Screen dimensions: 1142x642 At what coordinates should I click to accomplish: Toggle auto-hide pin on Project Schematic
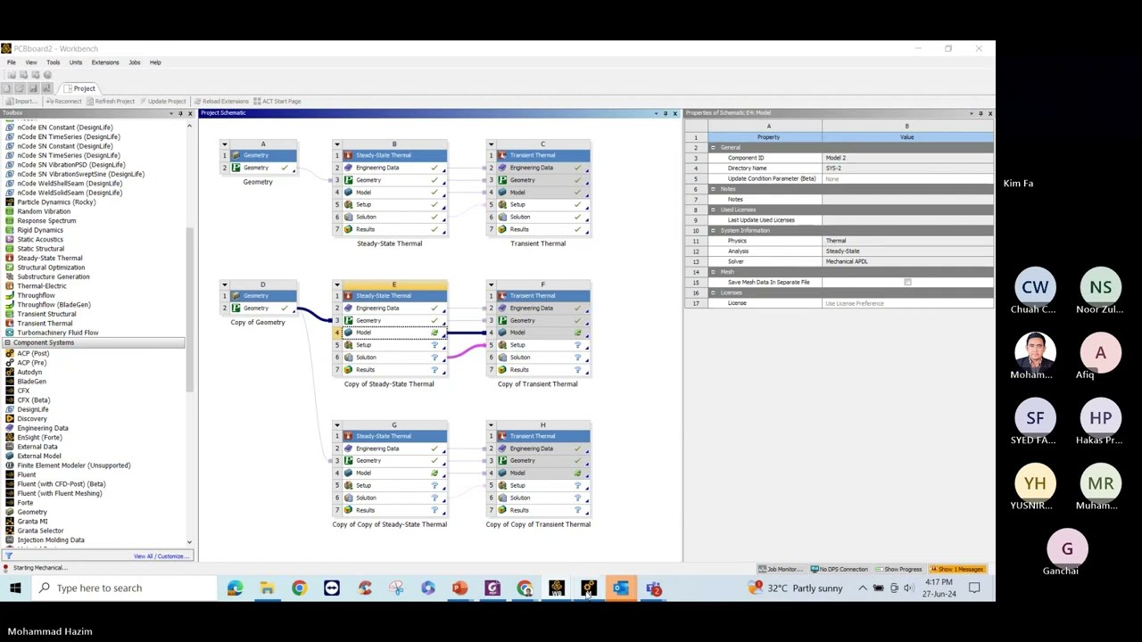(666, 113)
